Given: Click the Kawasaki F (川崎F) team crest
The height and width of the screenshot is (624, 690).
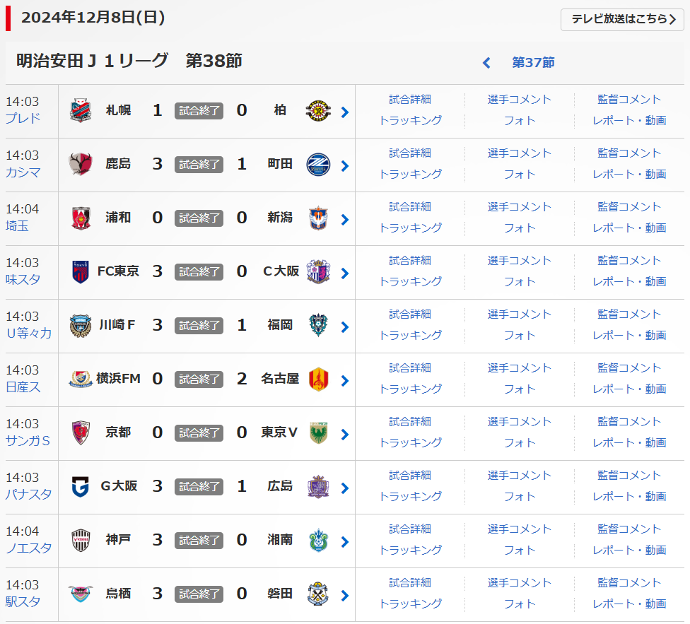Looking at the screenshot, I should [81, 326].
